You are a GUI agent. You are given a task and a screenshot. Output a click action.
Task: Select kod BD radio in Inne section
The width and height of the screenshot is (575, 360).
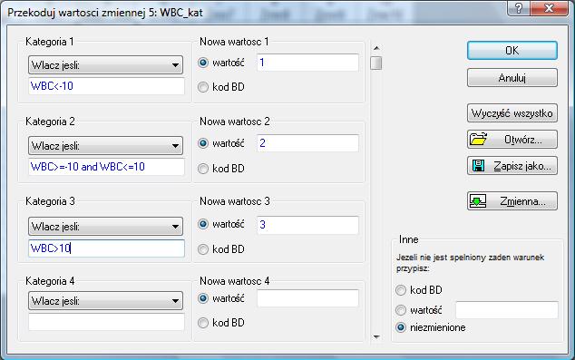(x=401, y=290)
